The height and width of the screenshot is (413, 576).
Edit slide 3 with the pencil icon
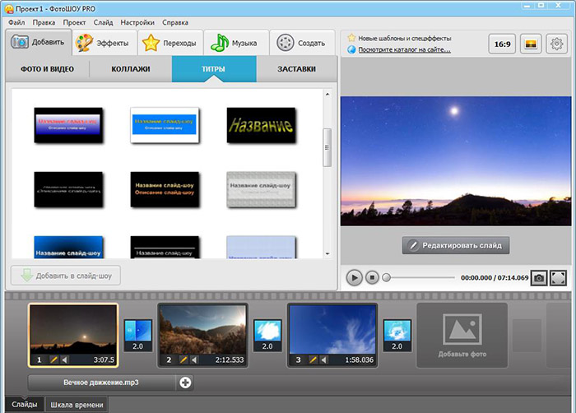[313, 360]
